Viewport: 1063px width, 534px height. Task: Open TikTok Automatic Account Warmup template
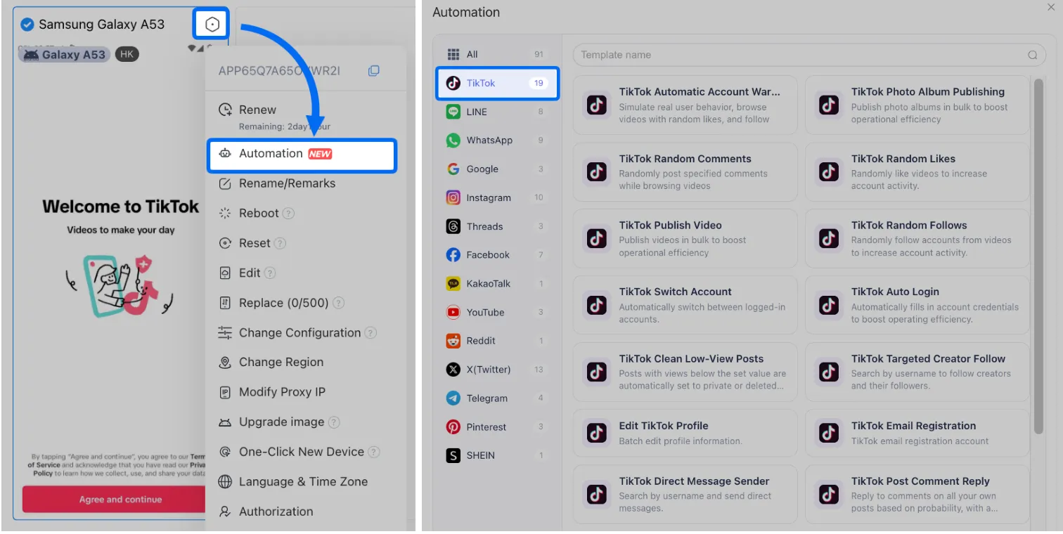[685, 105]
